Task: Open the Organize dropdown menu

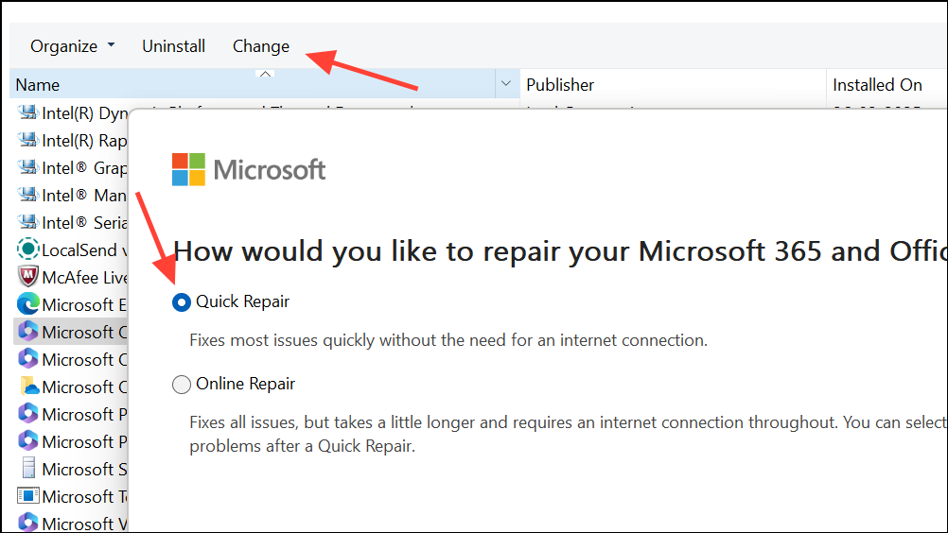Action: pos(72,46)
